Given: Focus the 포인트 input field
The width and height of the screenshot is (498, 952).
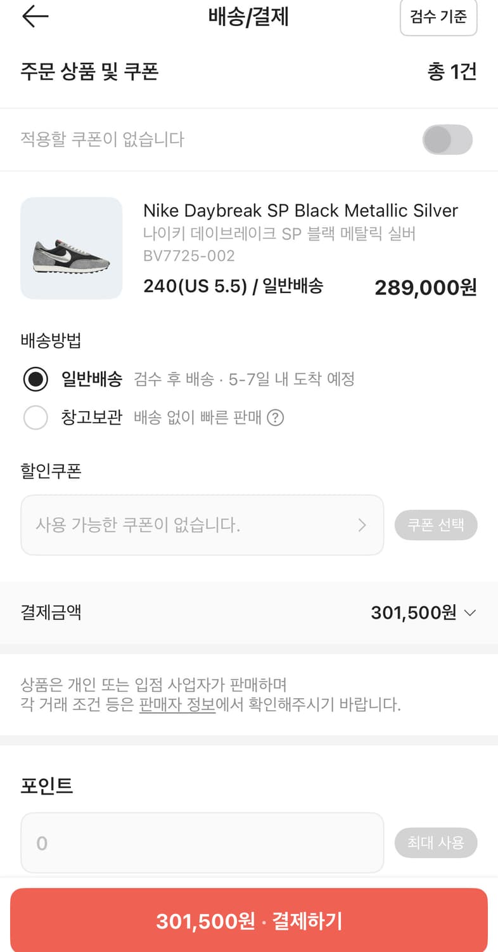Looking at the screenshot, I should coord(202,843).
